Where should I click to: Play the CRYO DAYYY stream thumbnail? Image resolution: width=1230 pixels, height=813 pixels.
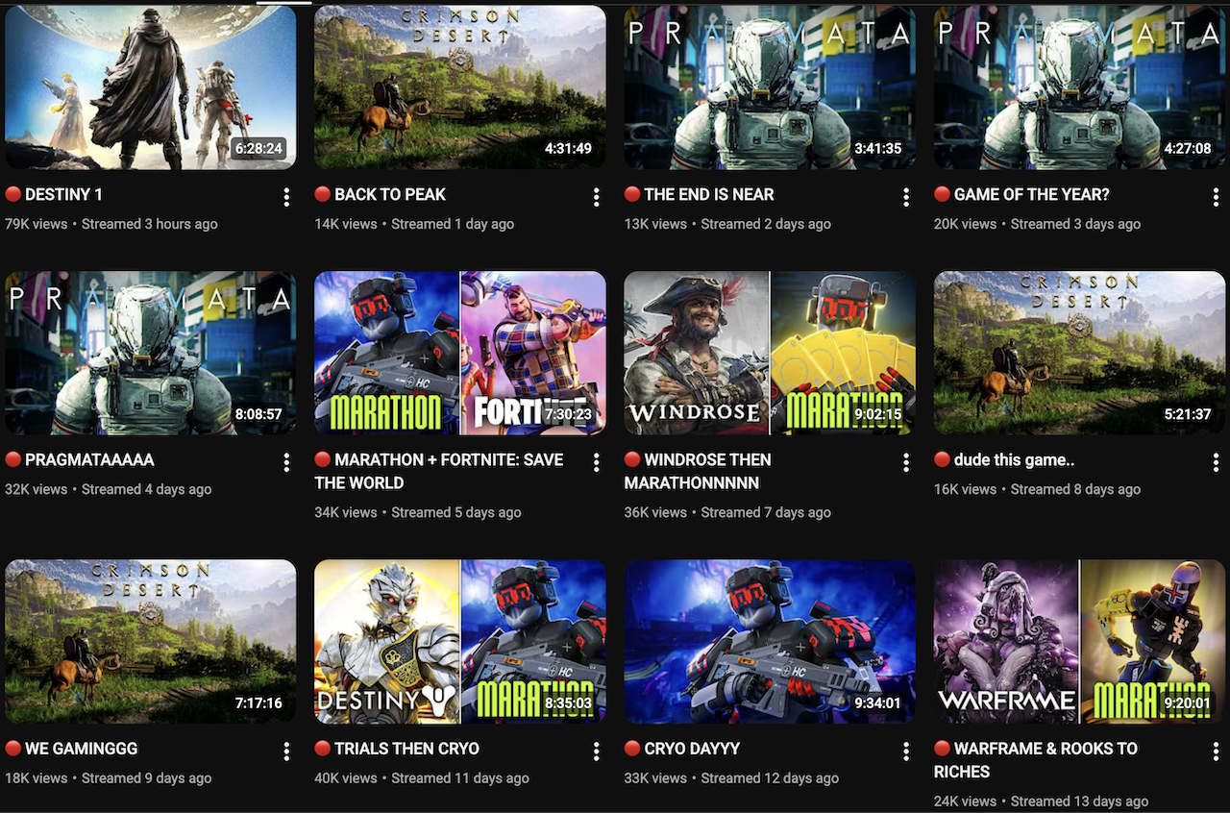pyautogui.click(x=770, y=642)
